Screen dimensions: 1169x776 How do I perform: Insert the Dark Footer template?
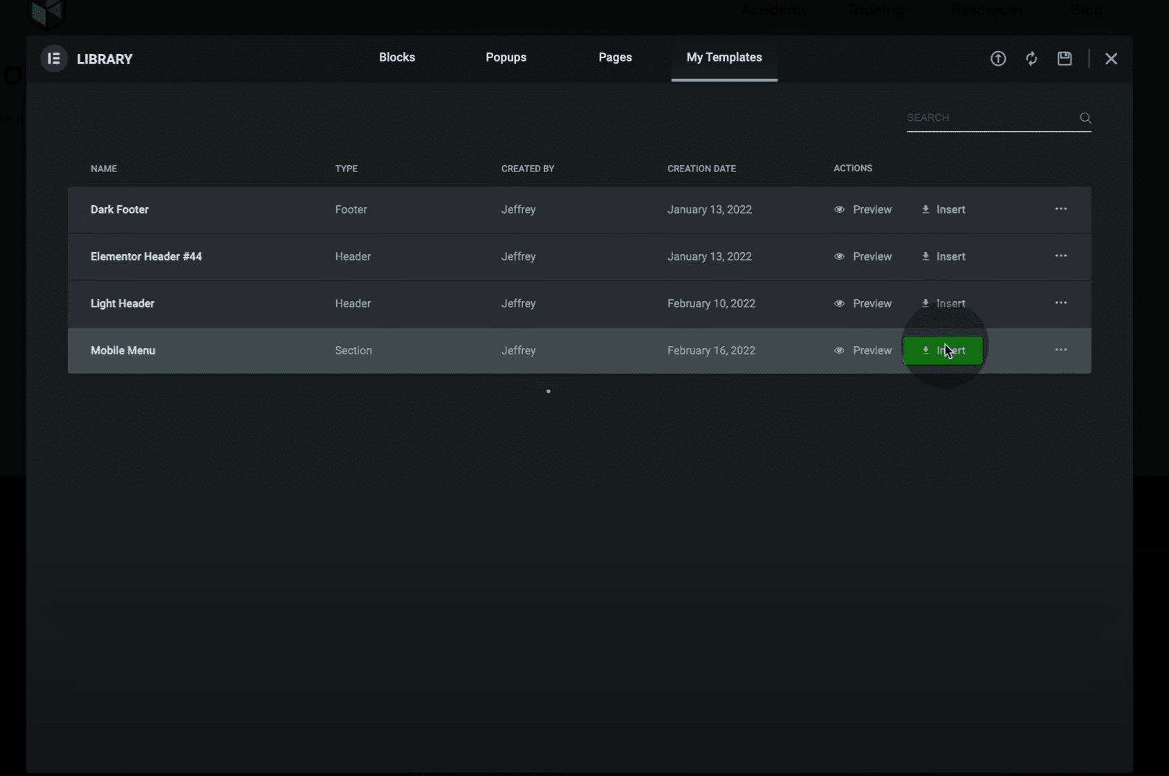pyautogui.click(x=944, y=209)
